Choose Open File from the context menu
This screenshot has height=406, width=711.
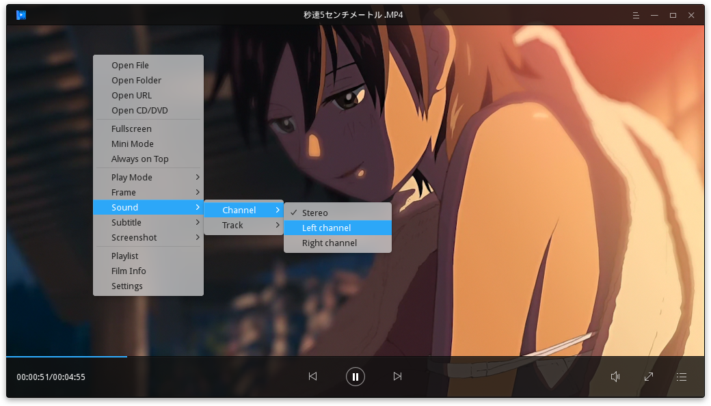148,65
